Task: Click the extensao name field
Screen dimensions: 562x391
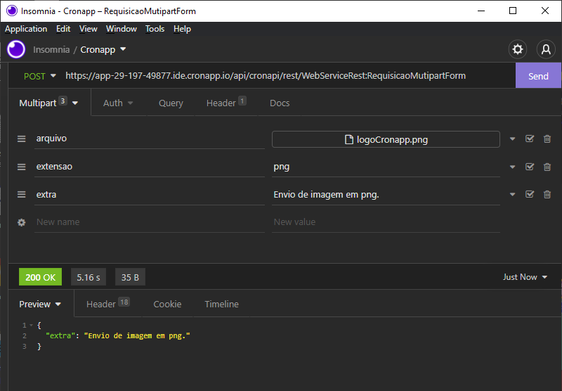Action: point(150,167)
